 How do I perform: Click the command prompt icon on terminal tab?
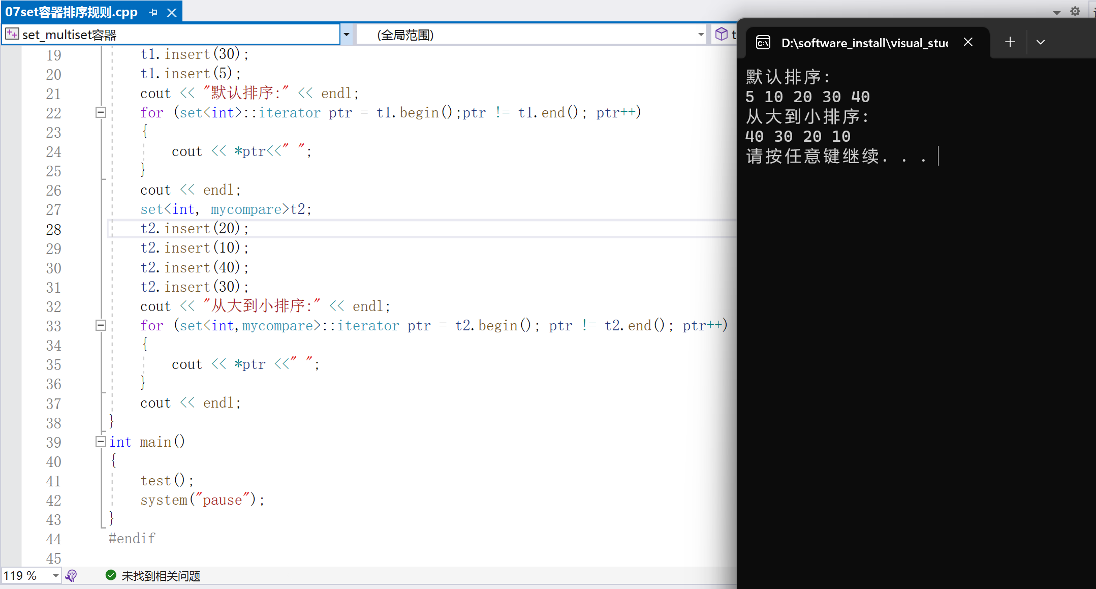coord(763,42)
